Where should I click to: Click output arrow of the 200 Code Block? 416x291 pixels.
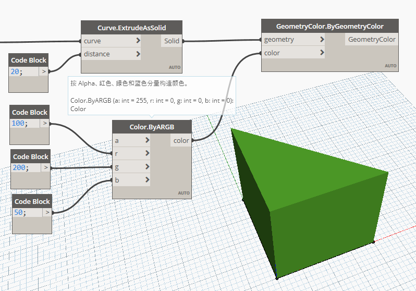pyautogui.click(x=46, y=167)
